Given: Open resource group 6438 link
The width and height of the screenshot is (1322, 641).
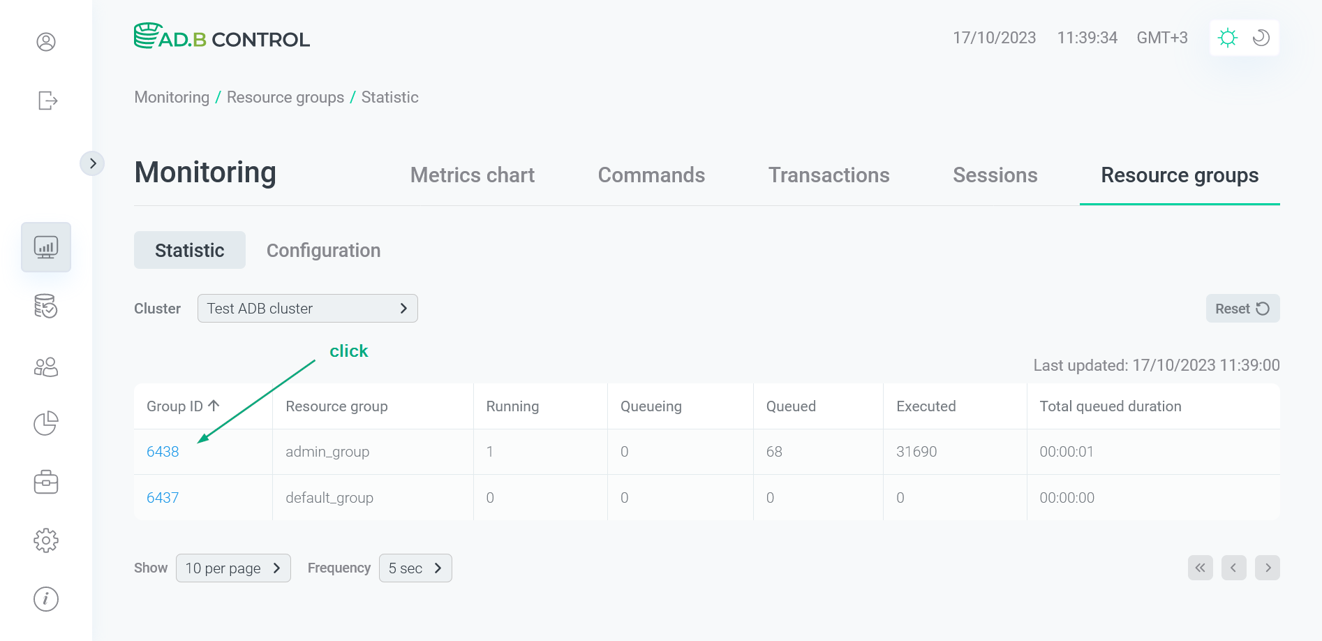Looking at the screenshot, I should [x=163, y=451].
